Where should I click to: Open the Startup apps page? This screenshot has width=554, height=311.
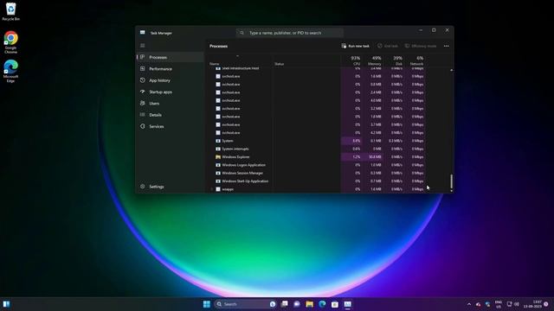(x=171, y=92)
